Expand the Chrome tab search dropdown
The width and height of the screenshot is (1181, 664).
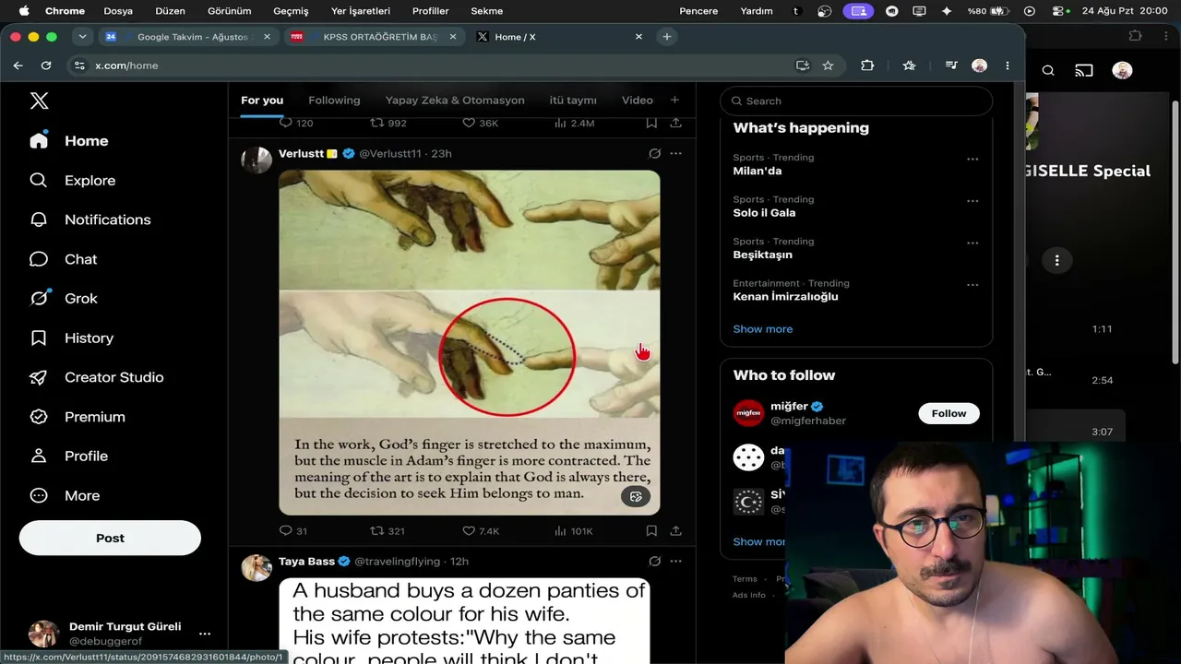click(x=82, y=37)
